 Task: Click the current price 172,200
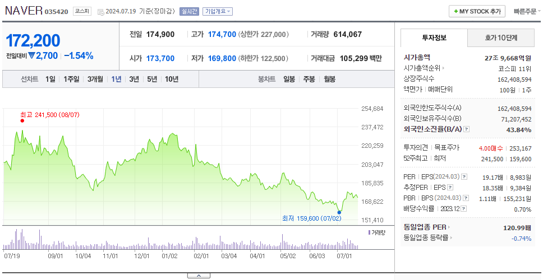(33, 41)
